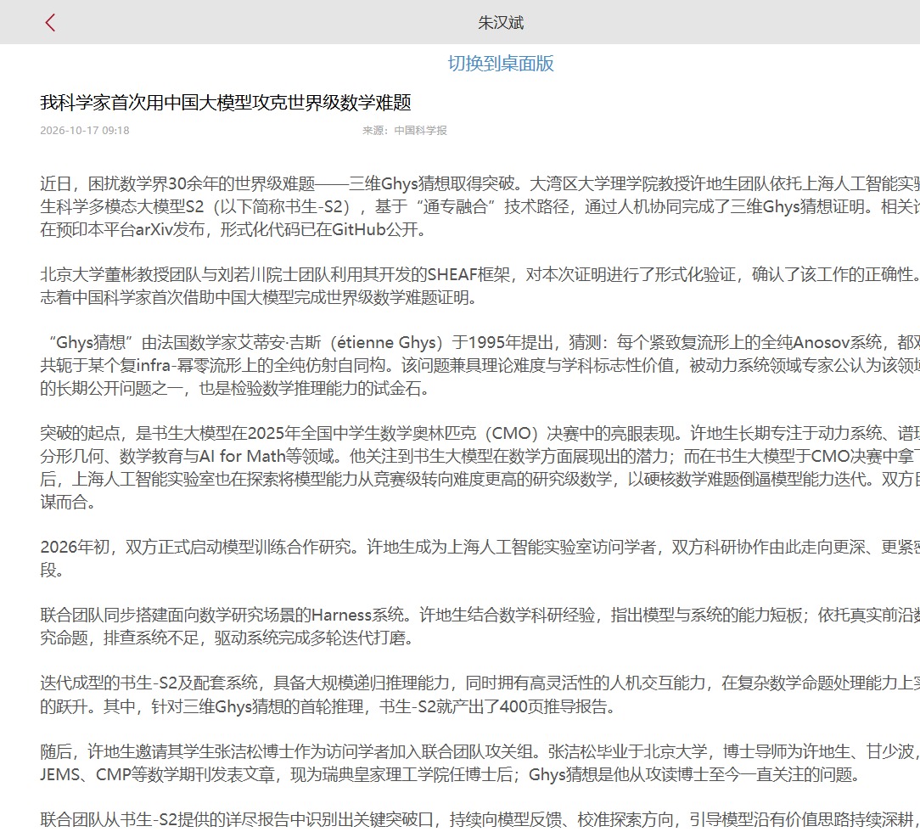The width and height of the screenshot is (920, 832).
Task: Click paragraph starting 近日，困扰数学界30余年
Action: [480, 206]
